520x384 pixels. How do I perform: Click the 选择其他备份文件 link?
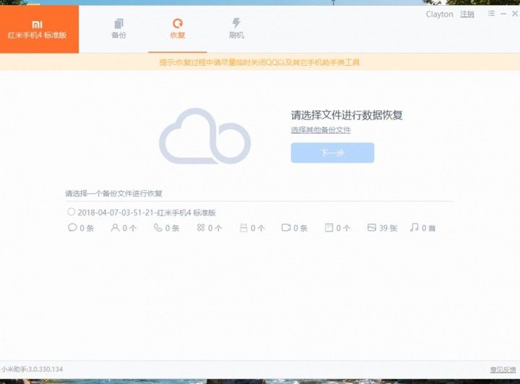coord(321,130)
